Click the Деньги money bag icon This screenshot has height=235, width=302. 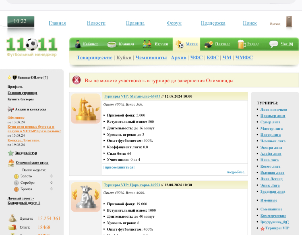(13, 218)
